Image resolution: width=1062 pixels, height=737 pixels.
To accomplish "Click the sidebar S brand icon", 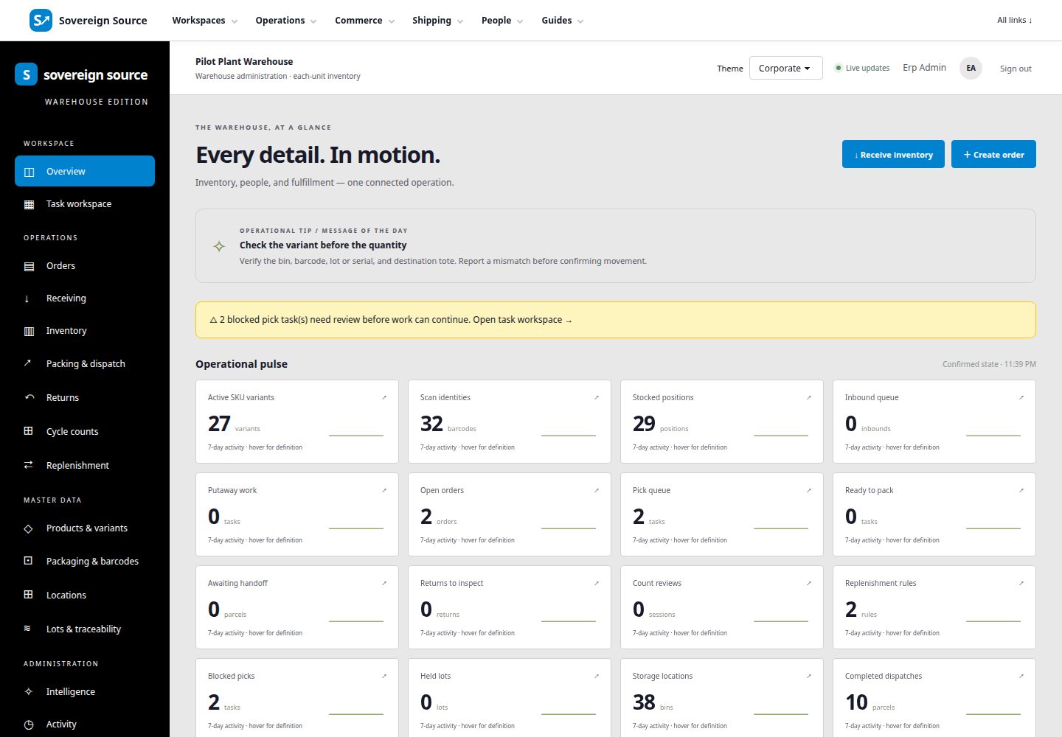I will coord(26,74).
